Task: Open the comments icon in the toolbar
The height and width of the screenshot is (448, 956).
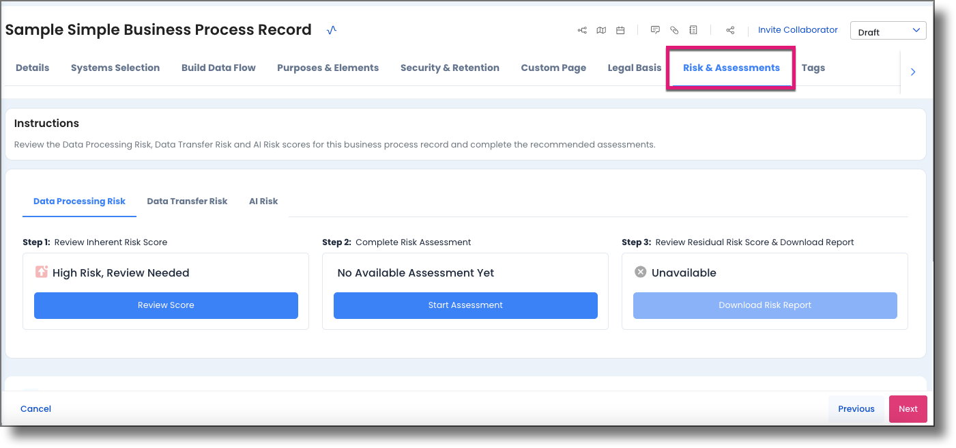Action: coord(655,30)
